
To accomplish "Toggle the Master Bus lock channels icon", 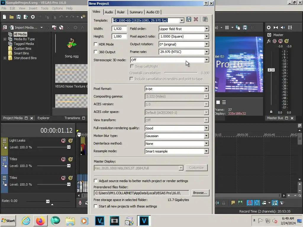I will pos(271,111).
